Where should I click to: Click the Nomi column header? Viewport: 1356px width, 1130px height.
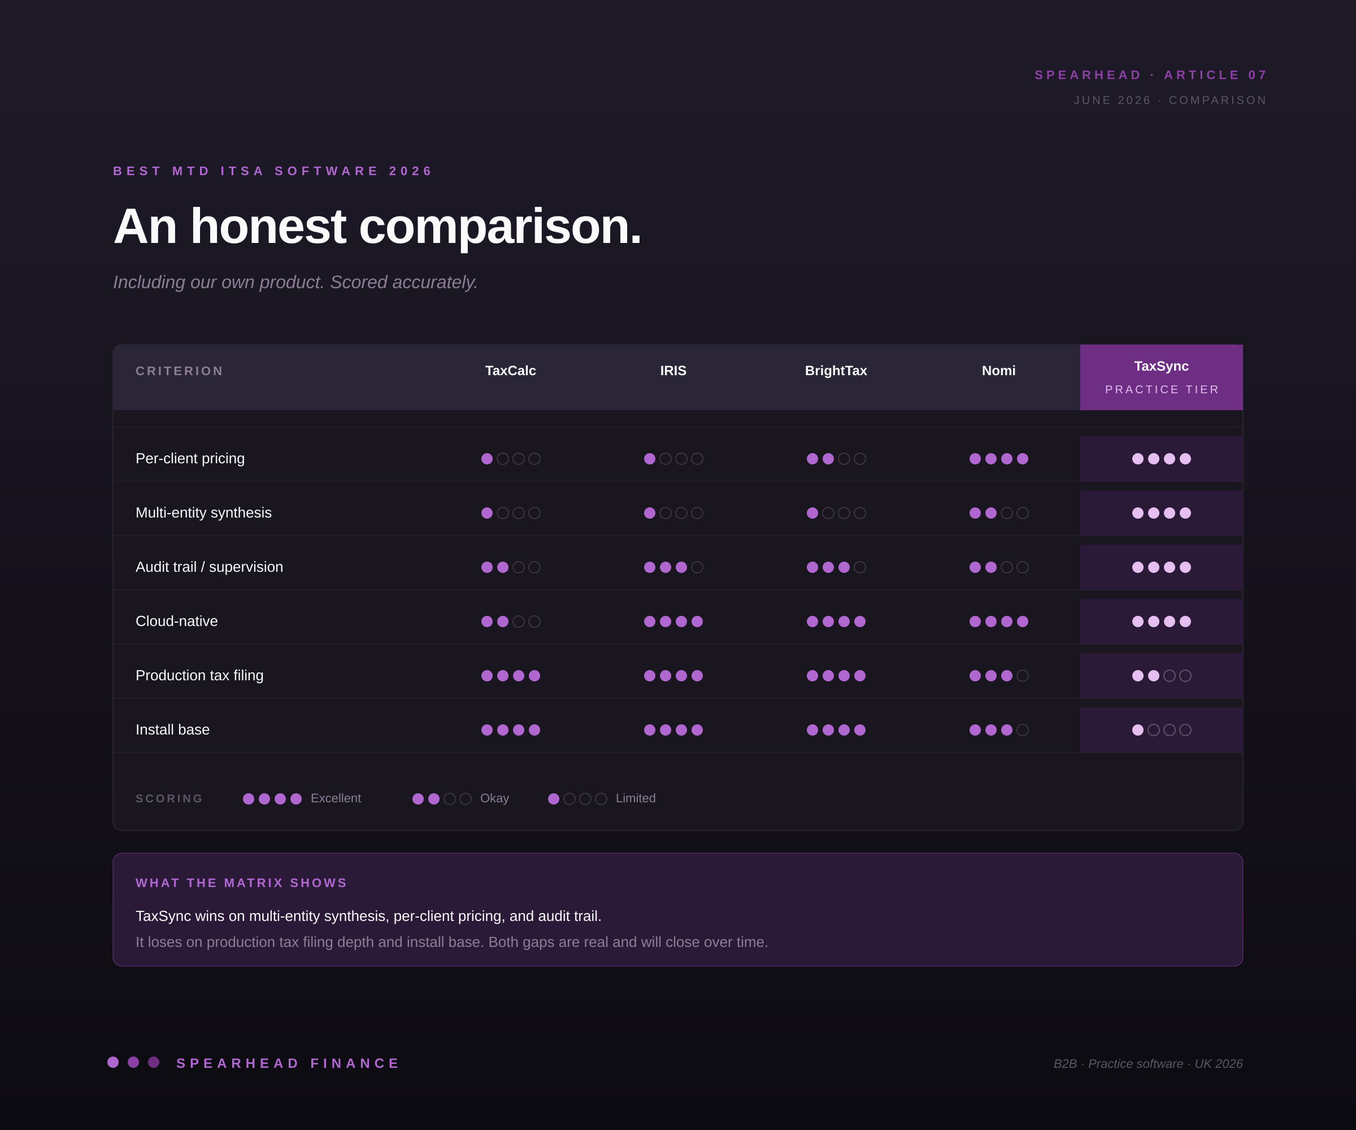pos(998,371)
